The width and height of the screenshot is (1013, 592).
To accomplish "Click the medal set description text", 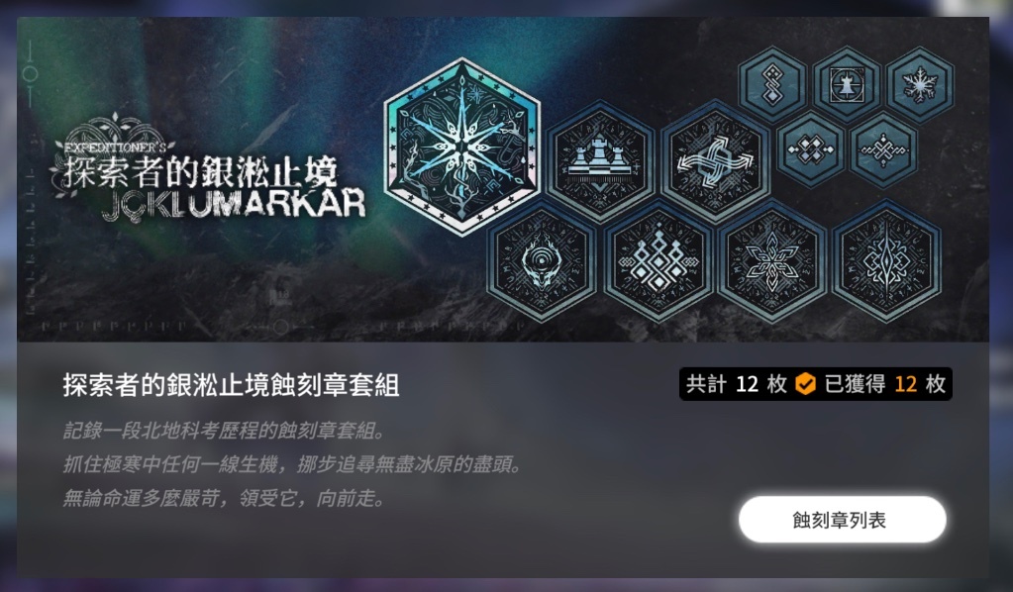I will [x=292, y=464].
